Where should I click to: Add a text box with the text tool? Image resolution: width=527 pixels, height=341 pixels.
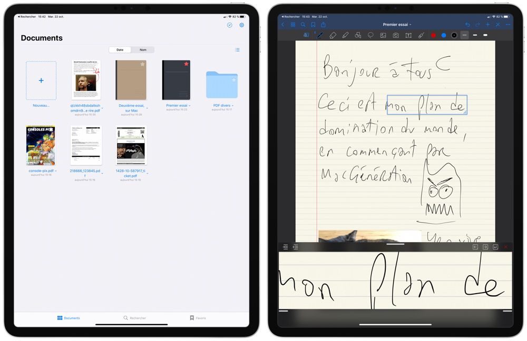click(408, 35)
